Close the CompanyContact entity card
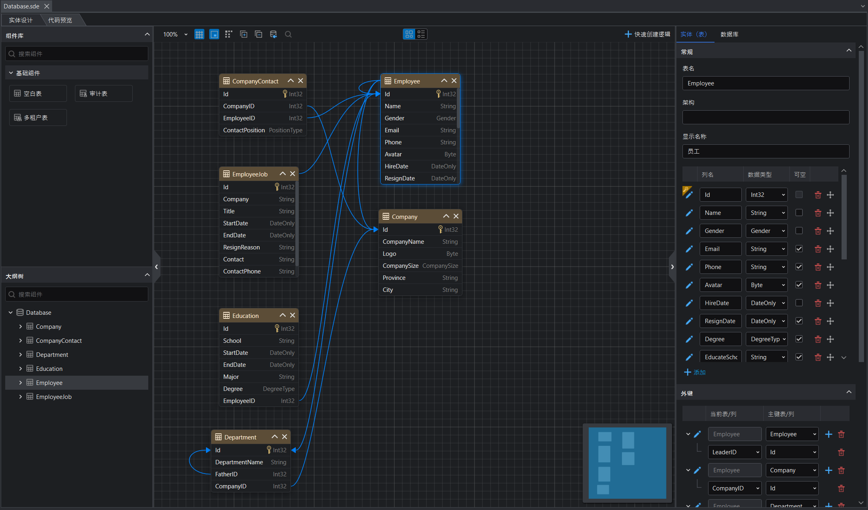868x510 pixels. click(301, 81)
